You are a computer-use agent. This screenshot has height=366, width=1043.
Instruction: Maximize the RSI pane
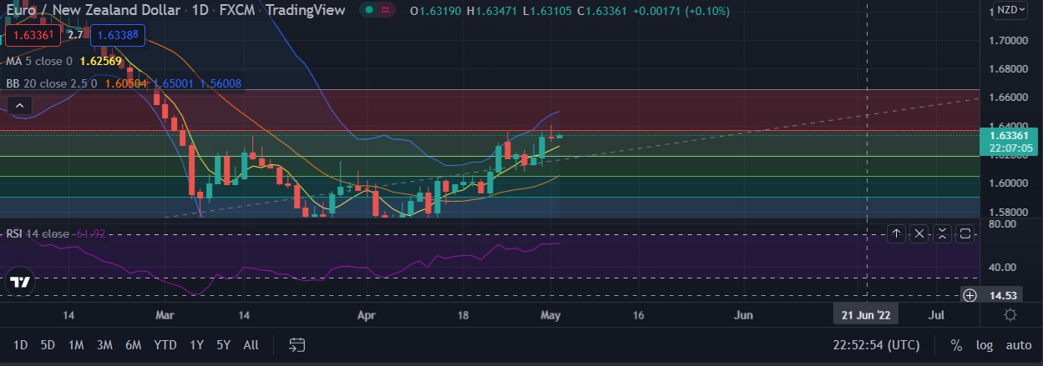click(965, 234)
